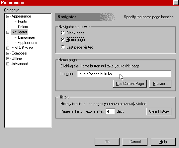Collapse the Appearance category
Screen dimensions: 179x148
click(x=8, y=17)
